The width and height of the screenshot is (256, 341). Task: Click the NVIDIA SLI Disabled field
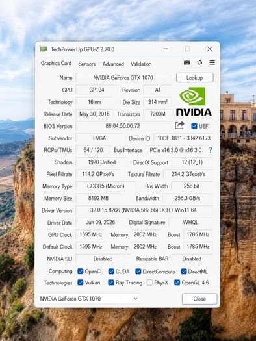(x=103, y=259)
